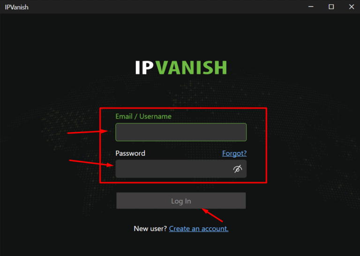Click the red arrow below Log In
The height and width of the screenshot is (256, 360).
pyautogui.click(x=212, y=215)
